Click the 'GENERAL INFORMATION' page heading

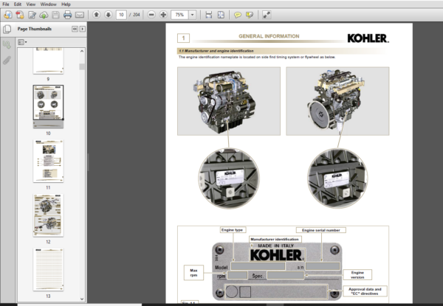coord(269,36)
